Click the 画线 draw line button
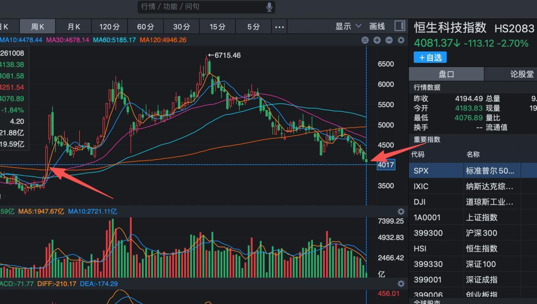The image size is (537, 304). pyautogui.click(x=377, y=26)
